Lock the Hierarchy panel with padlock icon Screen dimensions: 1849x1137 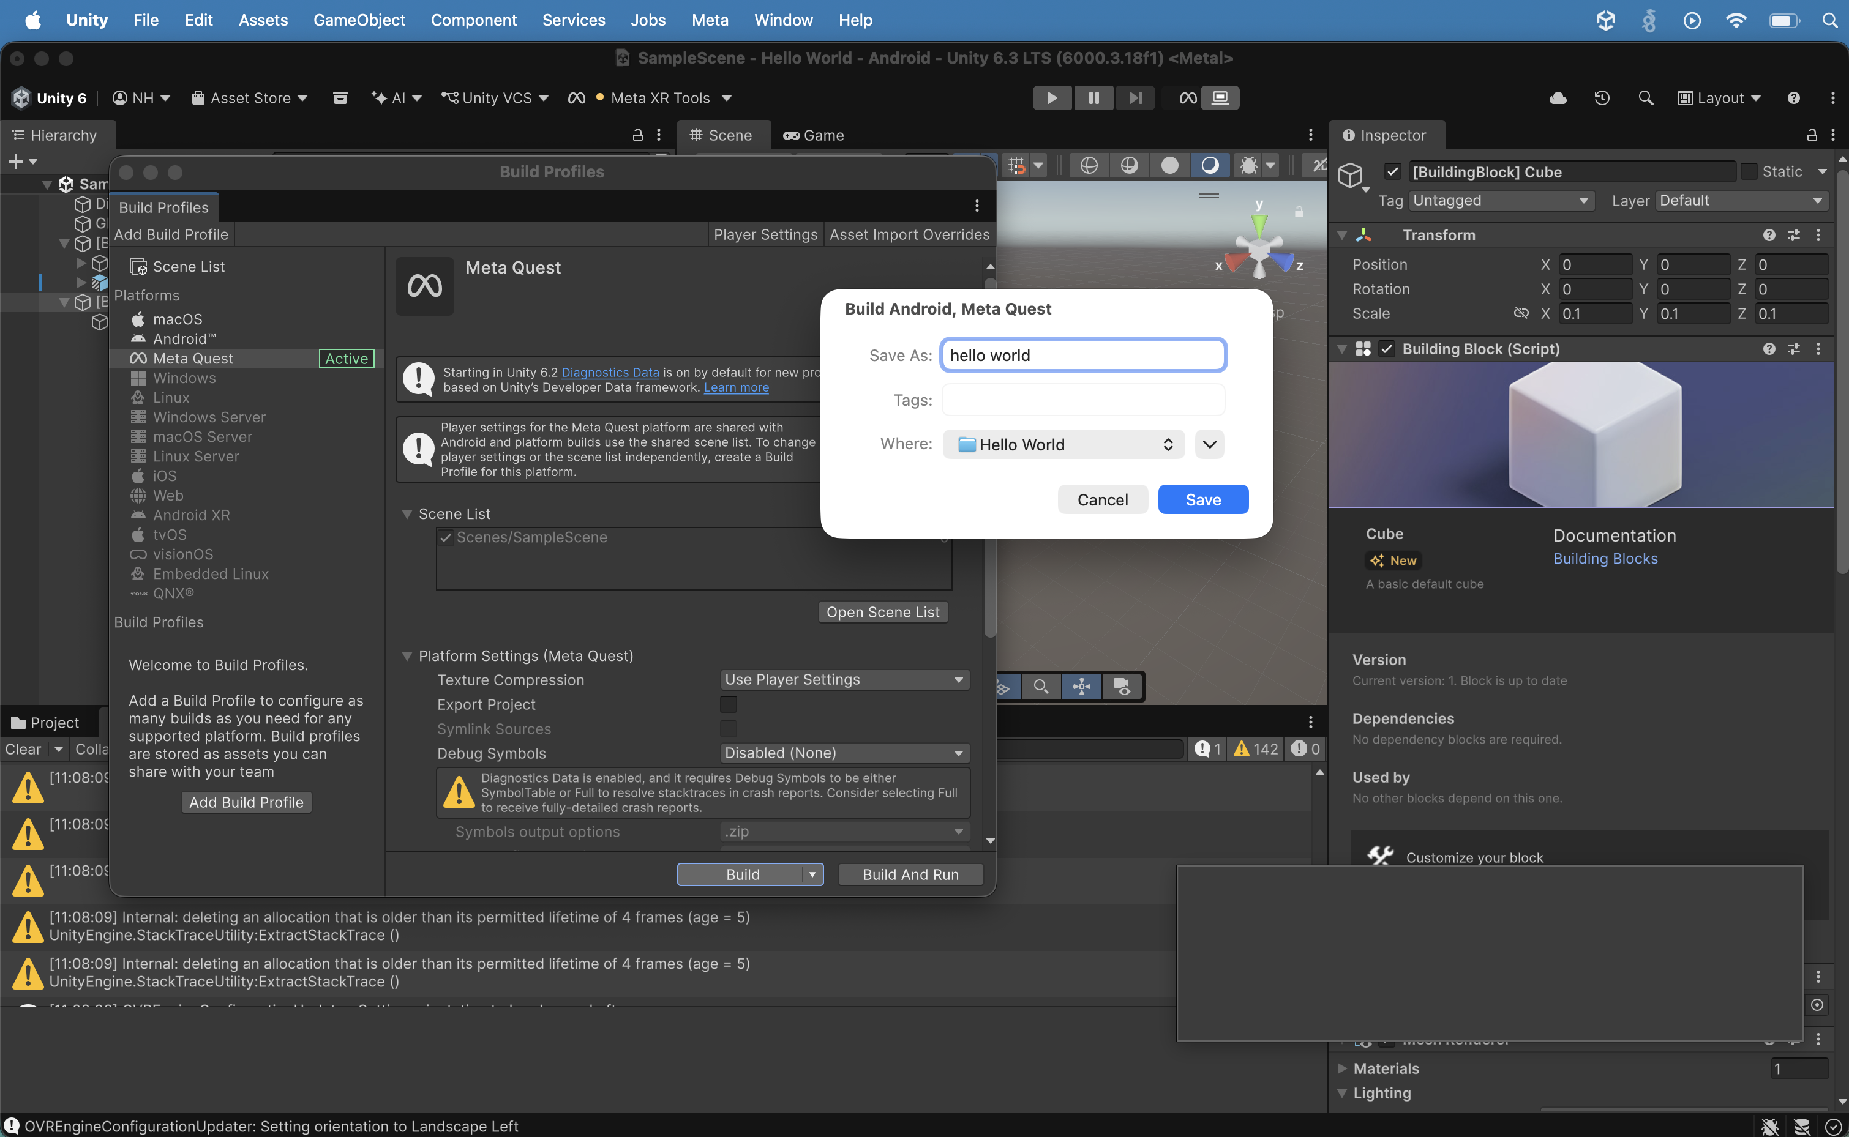637,135
